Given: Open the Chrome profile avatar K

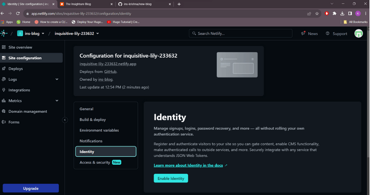Looking at the screenshot, I should [358, 13].
